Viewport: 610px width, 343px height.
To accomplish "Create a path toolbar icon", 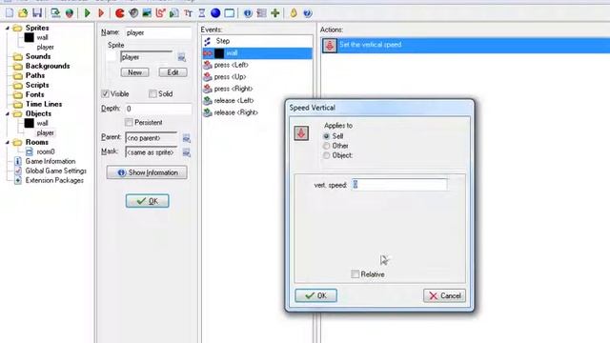I will click(161, 13).
